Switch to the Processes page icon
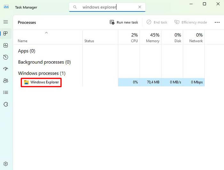Image resolution: width=224 pixels, height=170 pixels. point(5,33)
